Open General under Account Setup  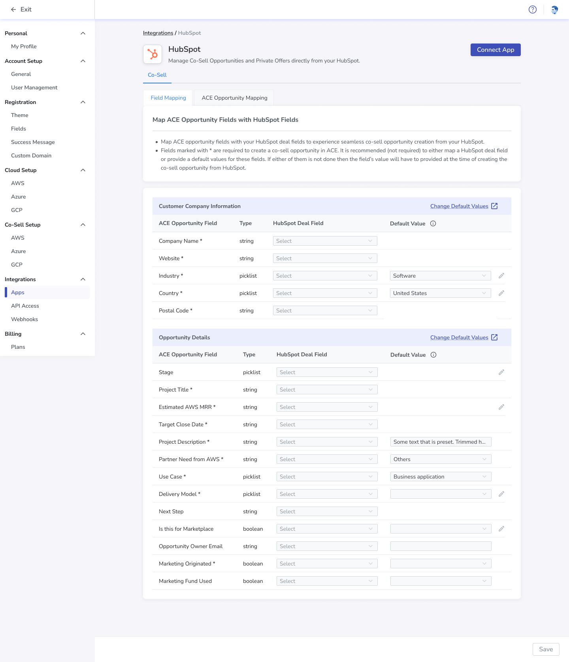(x=21, y=74)
